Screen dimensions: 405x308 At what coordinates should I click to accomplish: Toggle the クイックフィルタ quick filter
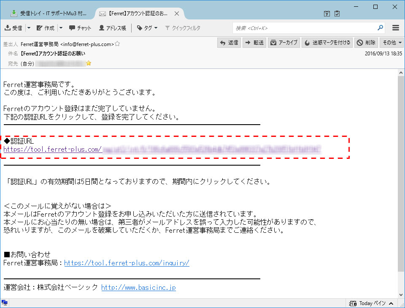183,28
